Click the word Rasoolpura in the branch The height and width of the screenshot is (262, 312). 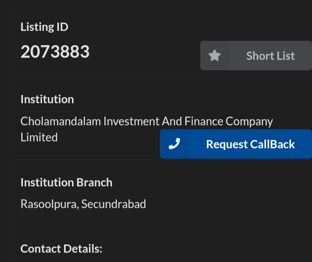49,204
